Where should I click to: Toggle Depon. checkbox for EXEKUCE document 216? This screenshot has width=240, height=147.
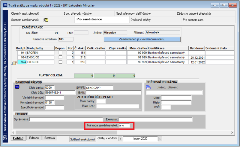(61, 62)
